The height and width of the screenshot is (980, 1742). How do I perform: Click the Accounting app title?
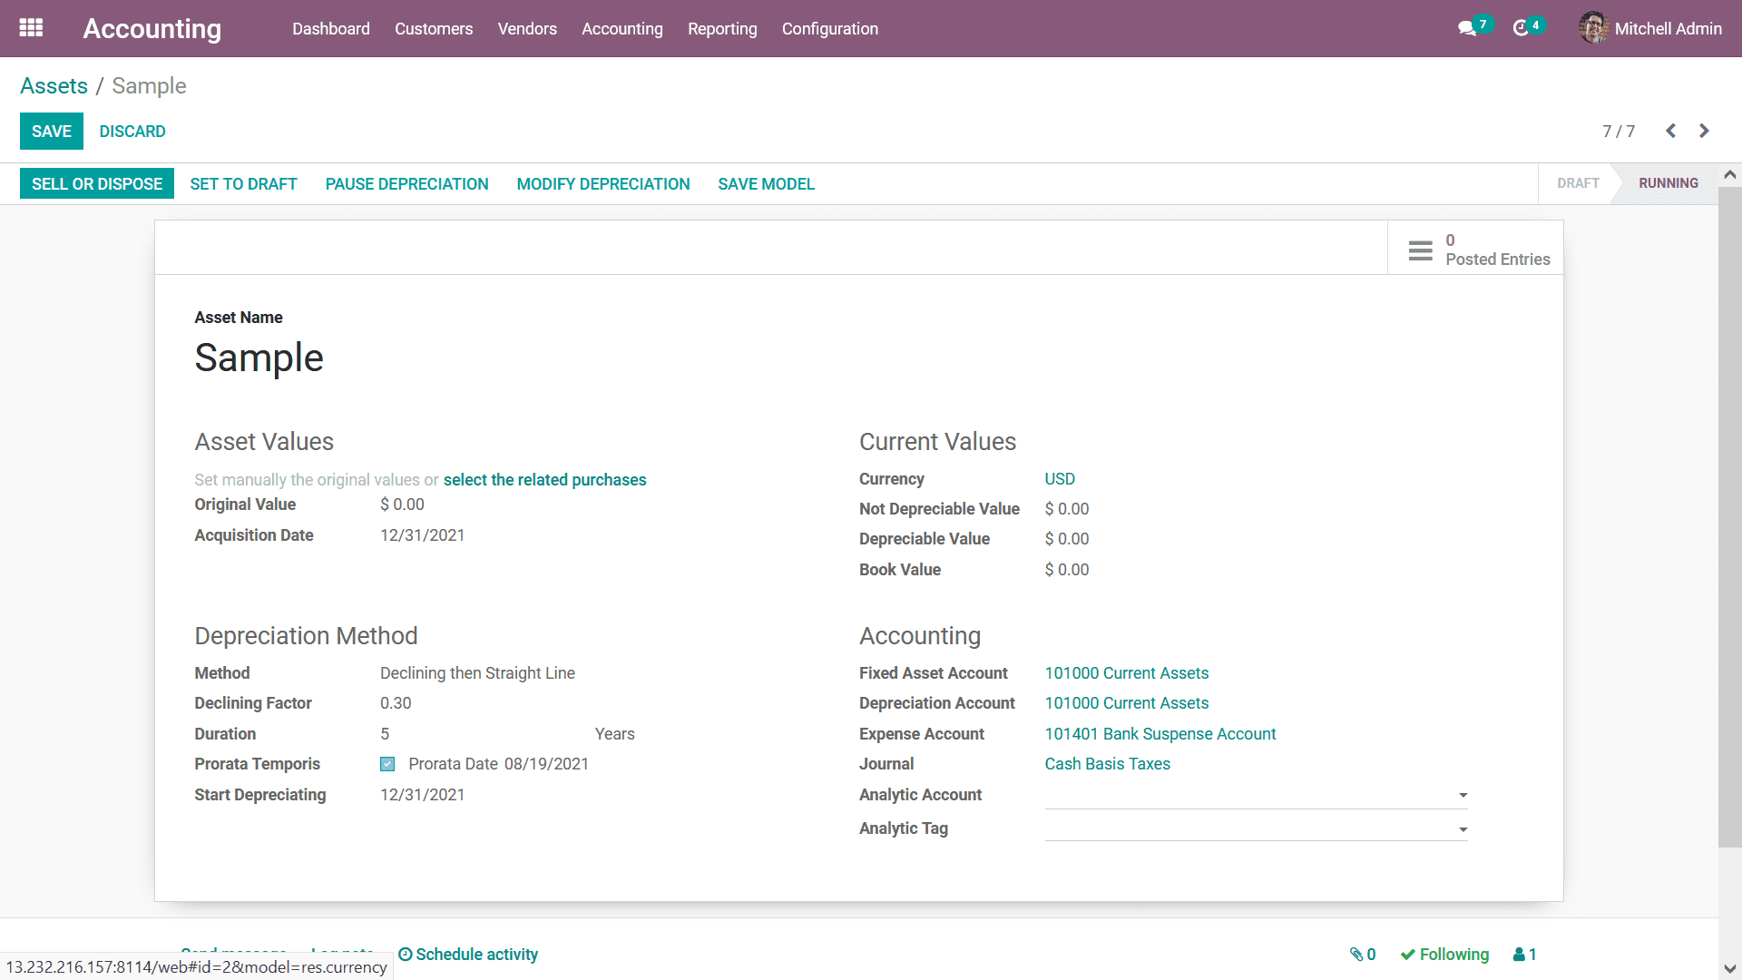pos(152,28)
